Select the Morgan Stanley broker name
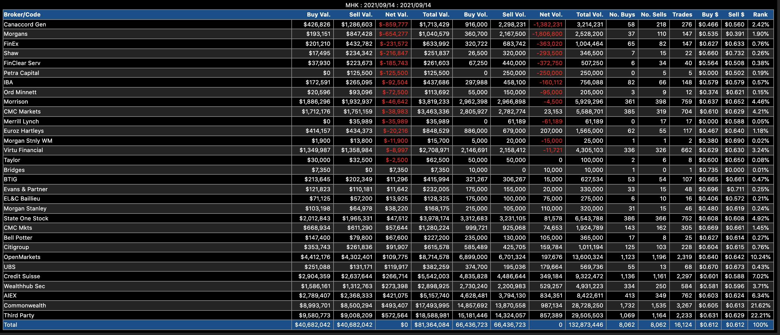The image size is (780, 335). click(x=25, y=208)
